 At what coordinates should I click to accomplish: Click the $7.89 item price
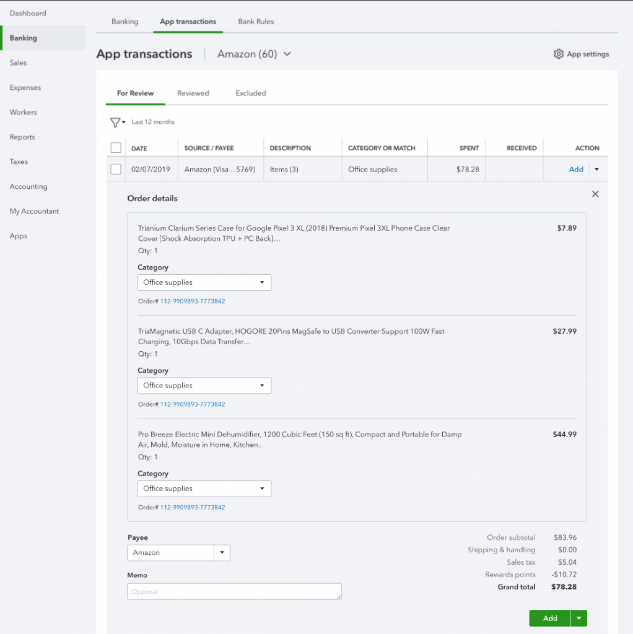pyautogui.click(x=567, y=228)
